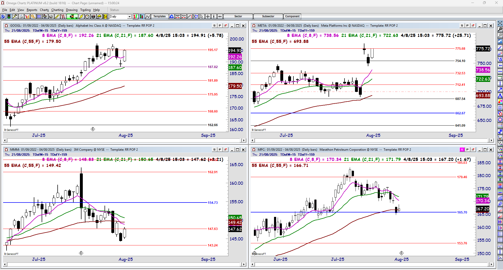Select the text annotation A tool
This screenshot has height=270, width=503.
[x=500, y=96]
